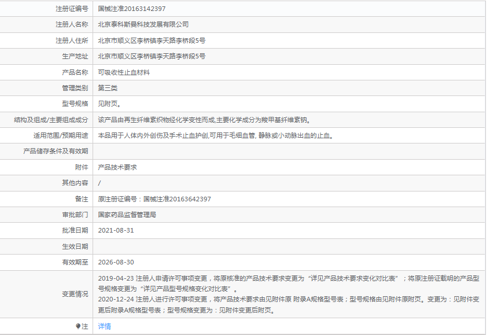This screenshot has height=335, width=490.
Task: Select the intended use text starting 本品用于人体
Action: point(216,135)
